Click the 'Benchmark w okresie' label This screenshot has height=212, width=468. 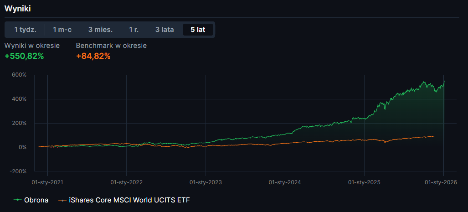(x=111, y=46)
